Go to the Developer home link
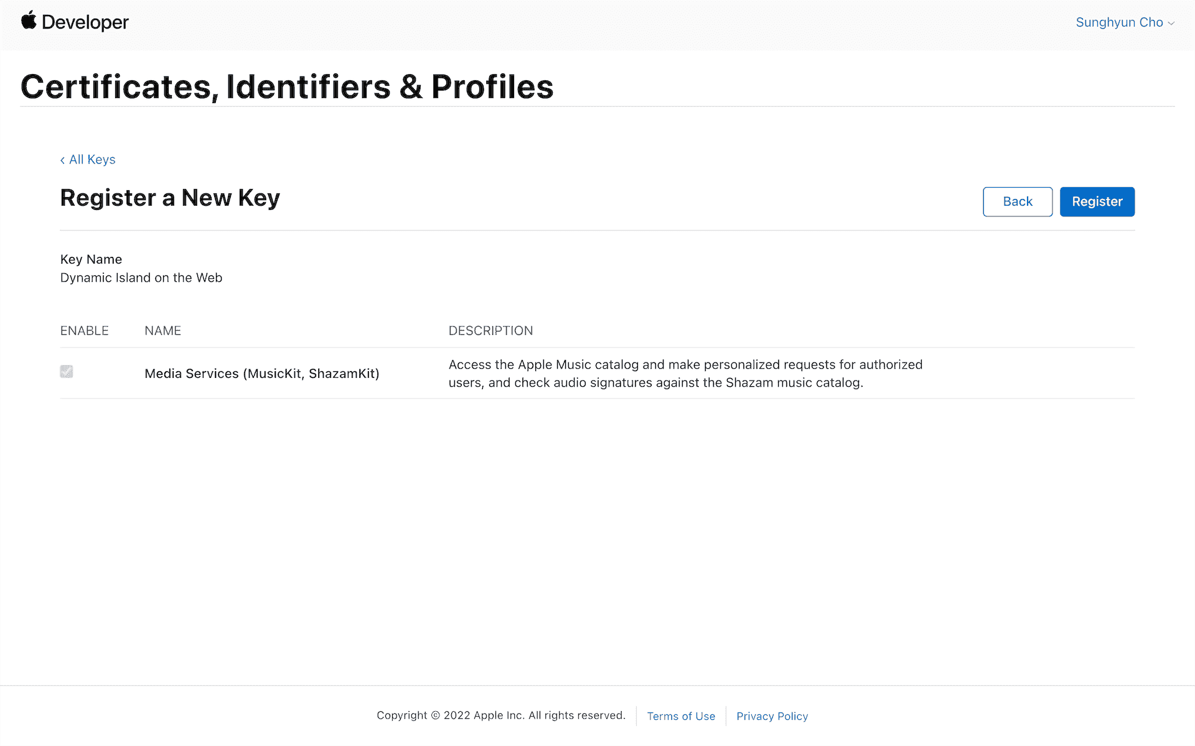This screenshot has width=1195, height=746. click(85, 22)
